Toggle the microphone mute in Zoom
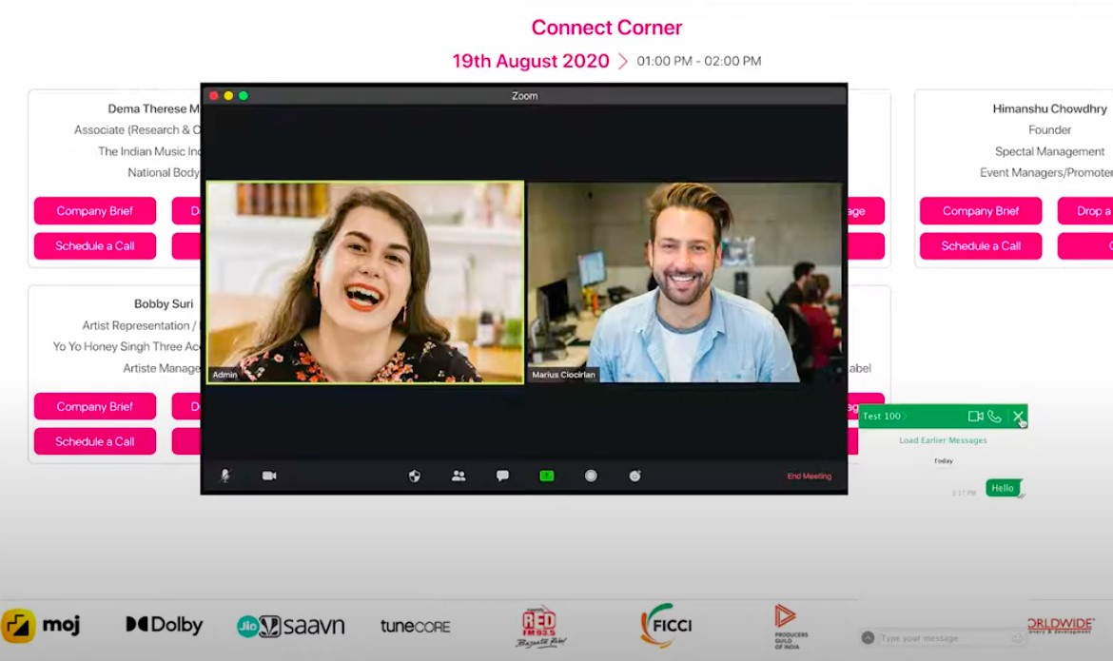The width and height of the screenshot is (1113, 661). (x=225, y=476)
